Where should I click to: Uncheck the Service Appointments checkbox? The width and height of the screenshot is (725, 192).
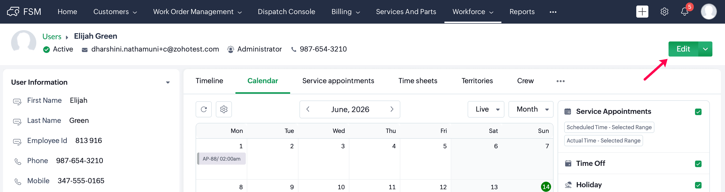pyautogui.click(x=698, y=112)
